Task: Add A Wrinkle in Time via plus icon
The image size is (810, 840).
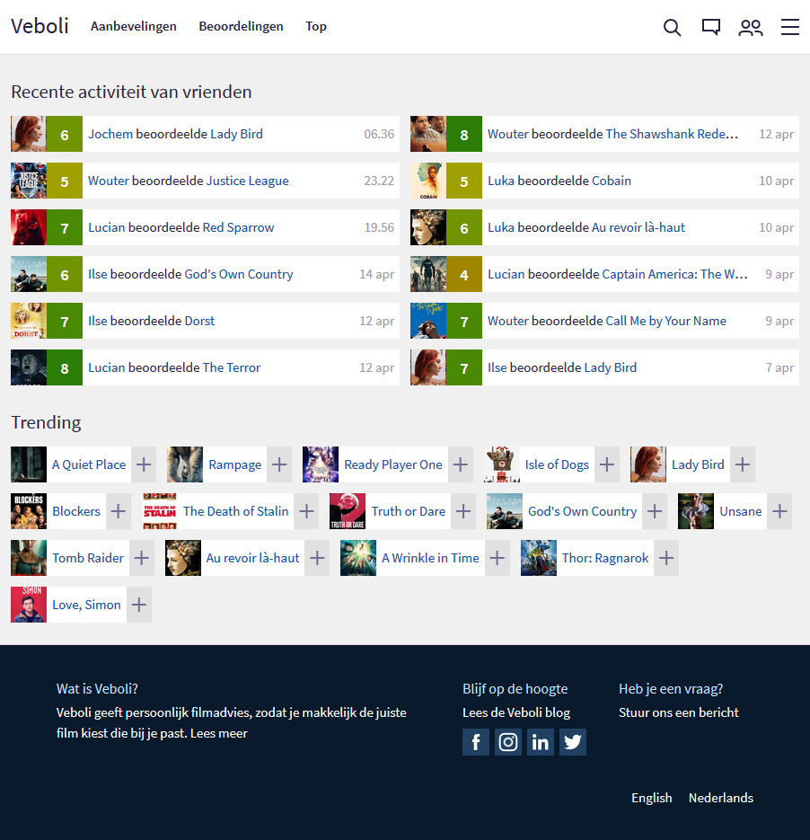Action: [x=497, y=558]
